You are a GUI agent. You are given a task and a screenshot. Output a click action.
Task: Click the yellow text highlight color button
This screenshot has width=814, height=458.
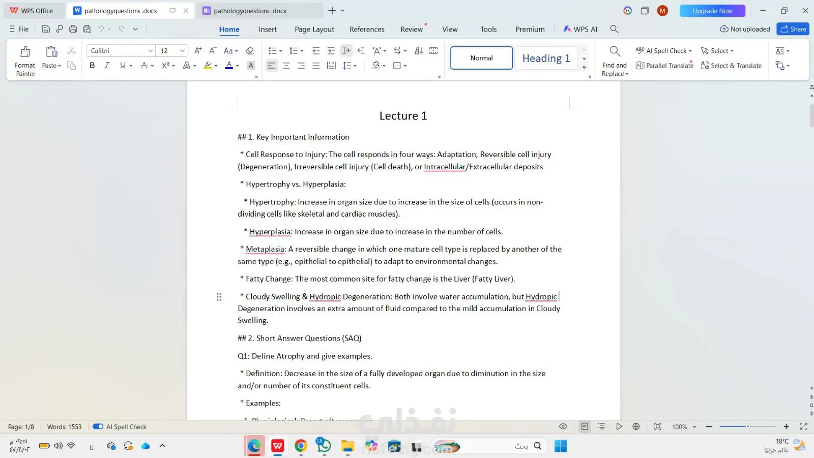(208, 66)
